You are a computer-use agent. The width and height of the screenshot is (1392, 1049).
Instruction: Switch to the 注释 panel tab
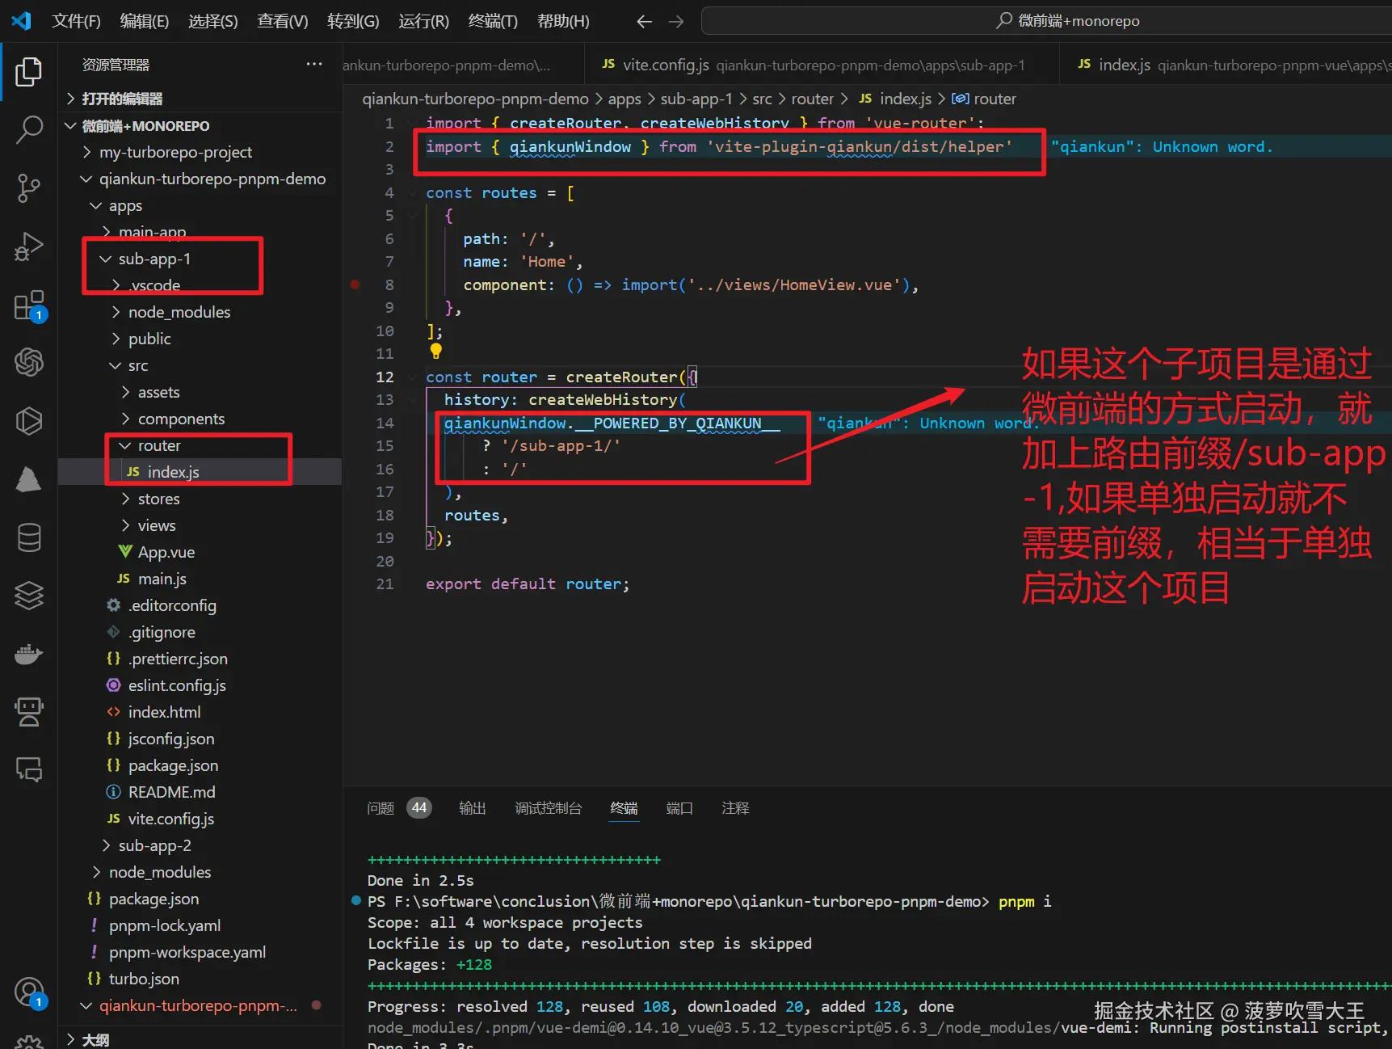(735, 808)
